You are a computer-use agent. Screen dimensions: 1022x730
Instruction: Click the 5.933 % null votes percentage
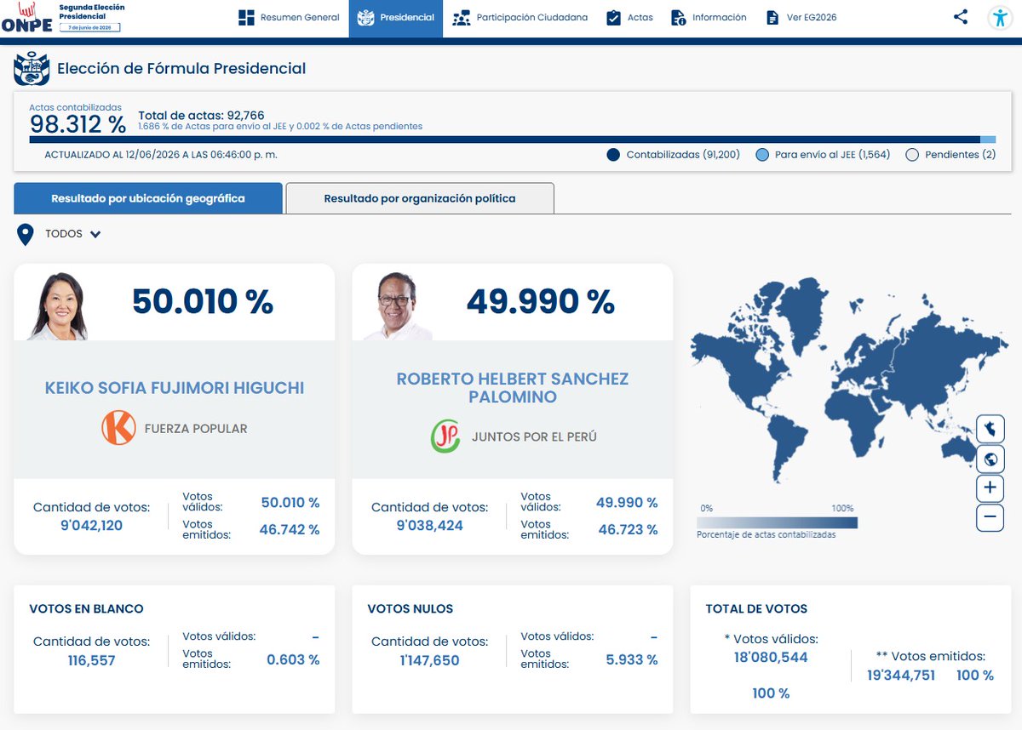pyautogui.click(x=631, y=659)
